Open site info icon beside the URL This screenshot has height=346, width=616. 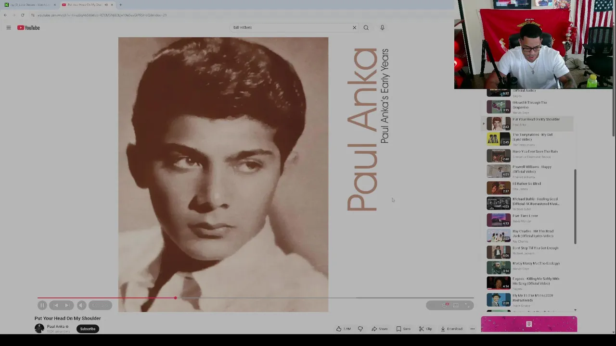point(33,15)
